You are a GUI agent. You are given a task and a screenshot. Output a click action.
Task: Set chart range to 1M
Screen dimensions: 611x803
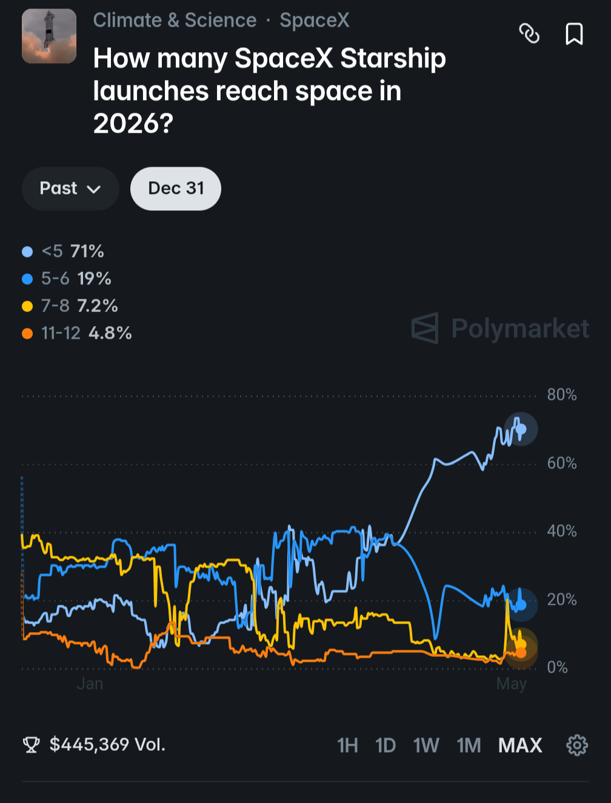469,745
